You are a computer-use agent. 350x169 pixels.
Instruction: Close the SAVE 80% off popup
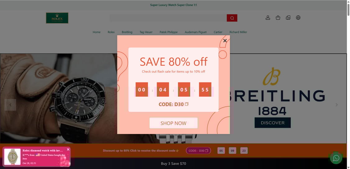coord(225,41)
